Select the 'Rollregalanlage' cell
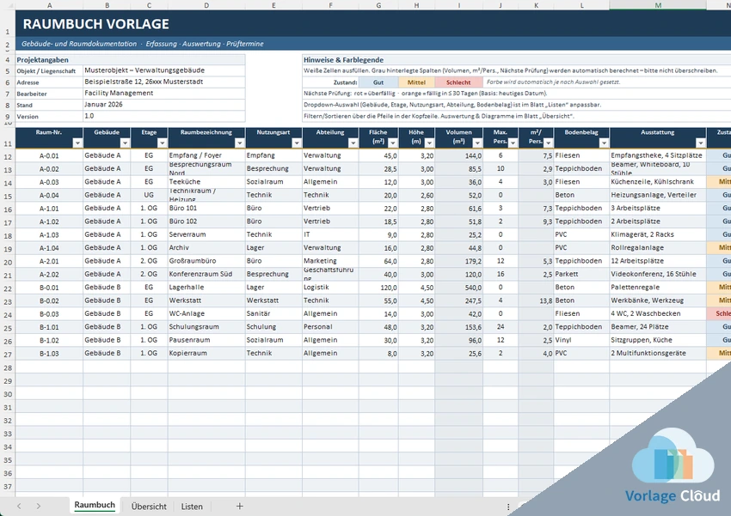This screenshot has width=731, height=516. coord(658,248)
